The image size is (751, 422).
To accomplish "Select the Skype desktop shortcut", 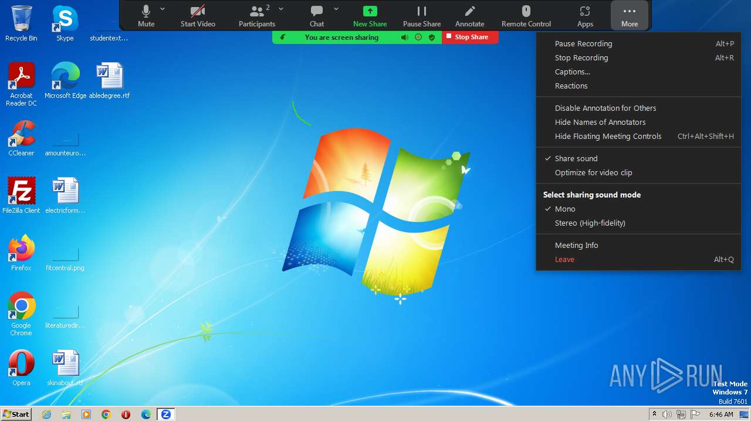I will pos(65,23).
